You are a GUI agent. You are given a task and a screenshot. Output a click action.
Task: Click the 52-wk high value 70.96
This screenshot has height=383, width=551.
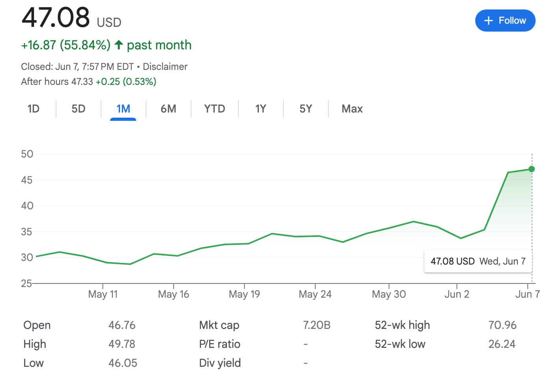coord(502,325)
